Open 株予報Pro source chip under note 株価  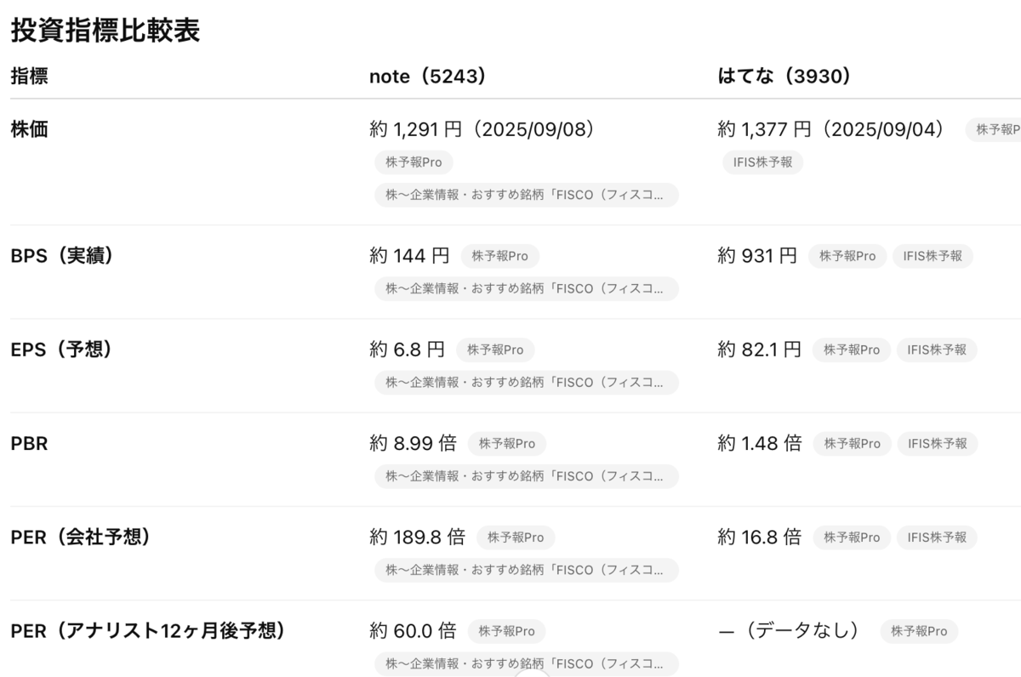[414, 162]
